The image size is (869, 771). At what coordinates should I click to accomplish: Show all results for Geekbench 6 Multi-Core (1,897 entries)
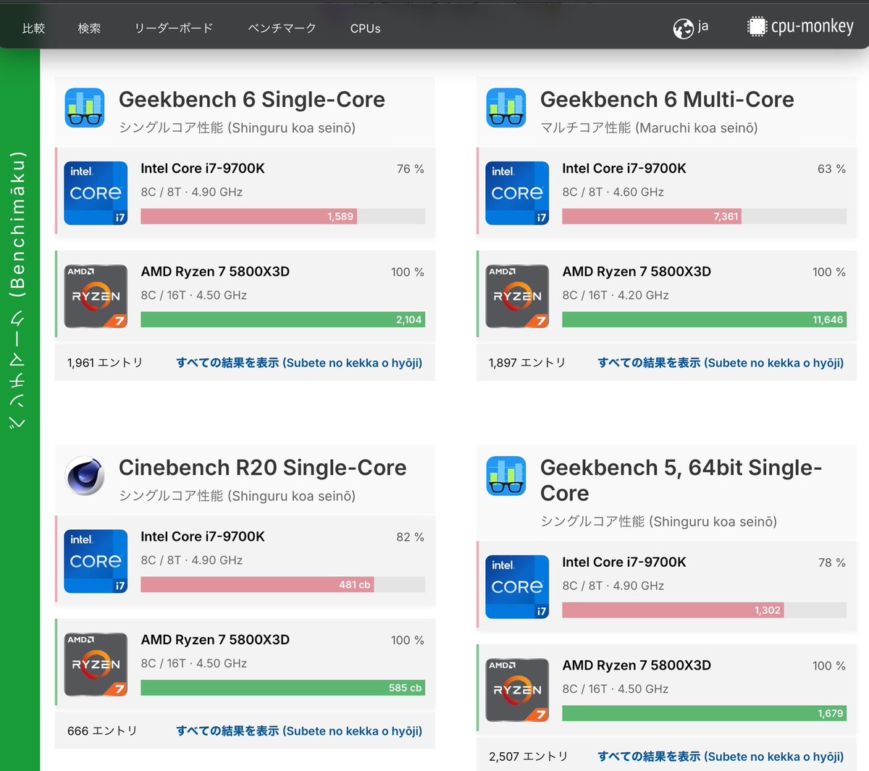click(721, 363)
